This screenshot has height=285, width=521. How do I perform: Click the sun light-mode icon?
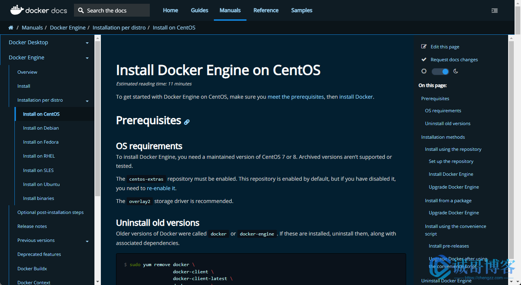point(424,71)
